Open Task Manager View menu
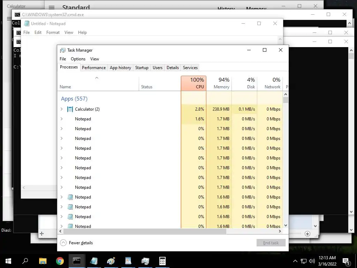The height and width of the screenshot is (268, 357). coord(94,59)
